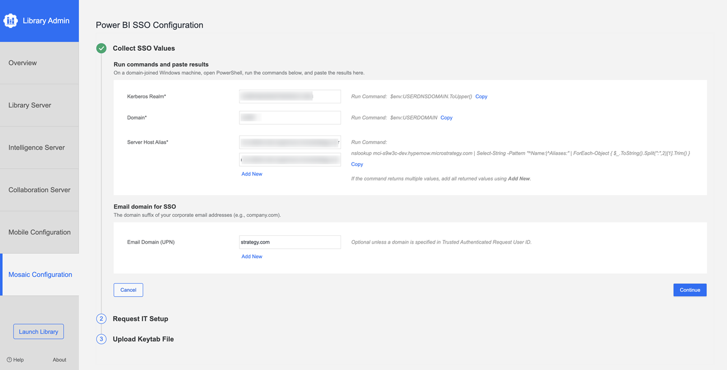Expand the Upload Keytab File step
727x370 pixels.
coord(143,339)
